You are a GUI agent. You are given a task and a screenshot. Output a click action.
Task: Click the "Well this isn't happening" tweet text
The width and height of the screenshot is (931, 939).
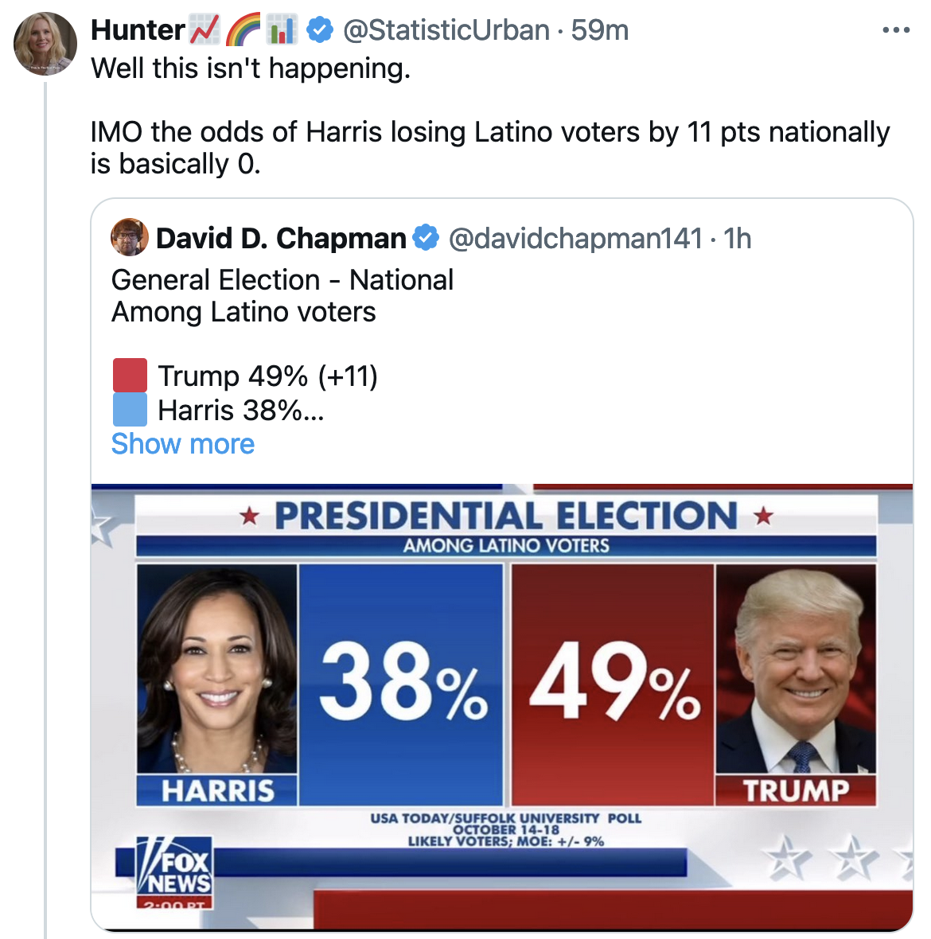[x=251, y=68]
